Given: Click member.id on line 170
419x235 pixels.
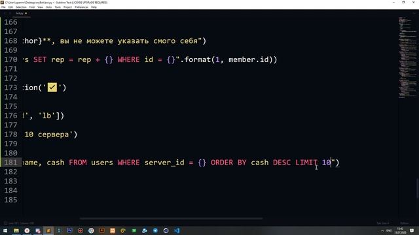Looking at the screenshot, I should [249, 59].
